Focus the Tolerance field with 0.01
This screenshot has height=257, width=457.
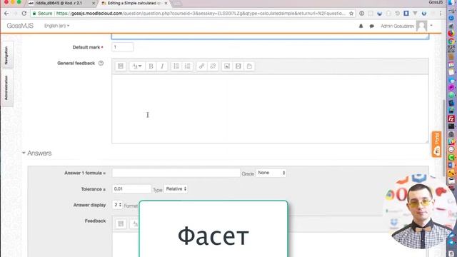tap(131, 188)
